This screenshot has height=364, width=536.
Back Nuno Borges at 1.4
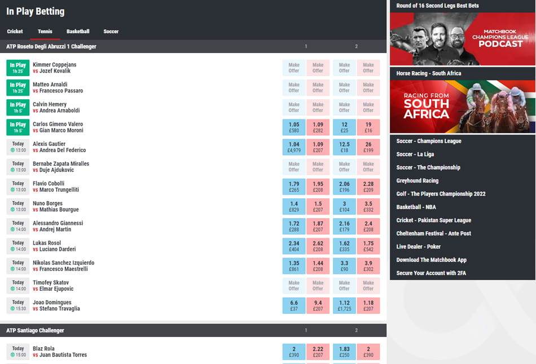tap(294, 206)
